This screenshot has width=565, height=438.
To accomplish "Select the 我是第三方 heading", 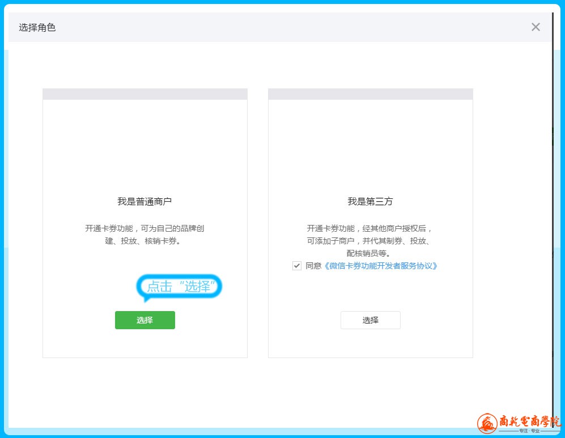I will [370, 201].
